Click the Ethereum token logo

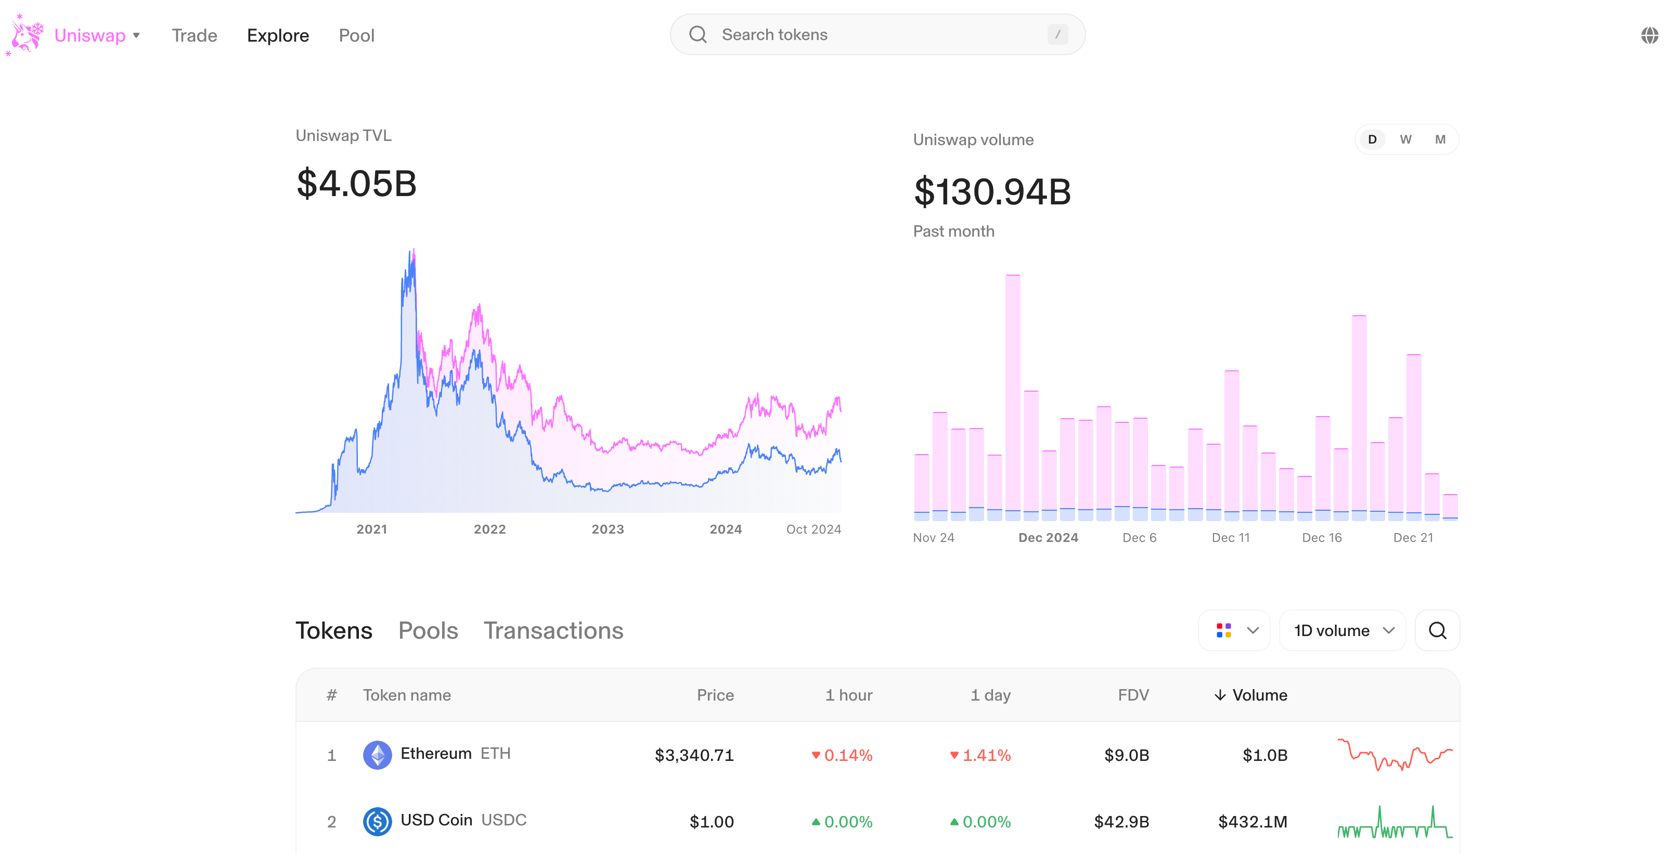377,755
